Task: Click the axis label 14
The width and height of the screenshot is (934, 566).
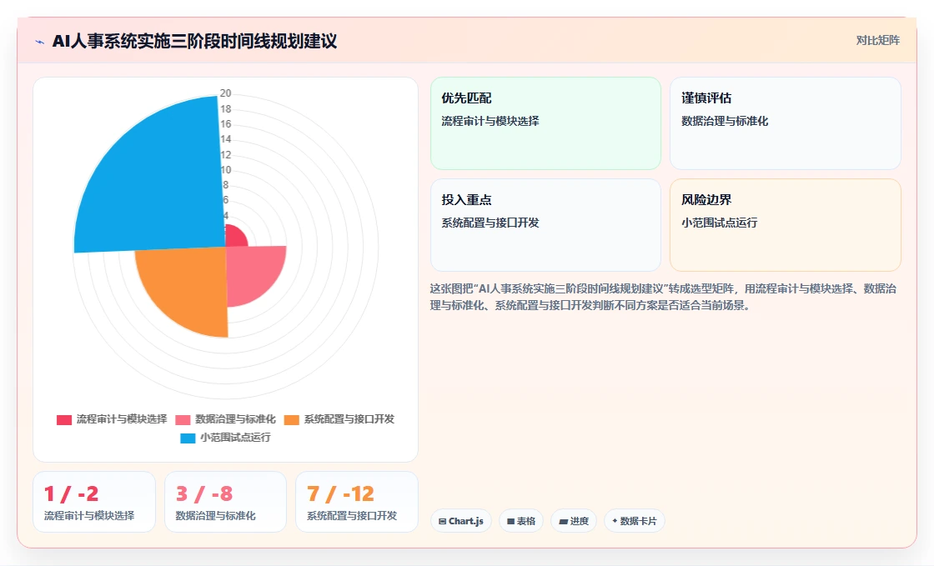Action: point(225,139)
